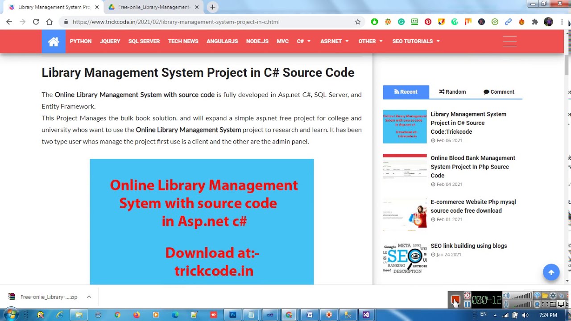The image size is (571, 321).
Task: Open the SQL SERVER menu item
Action: [x=144, y=41]
